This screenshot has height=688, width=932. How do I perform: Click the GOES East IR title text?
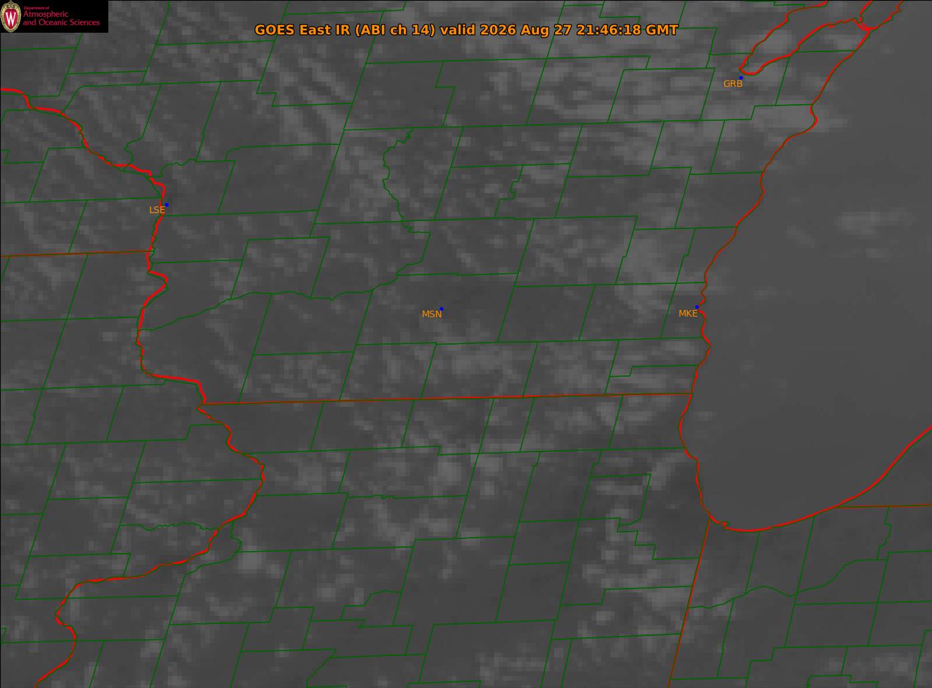coord(302,30)
